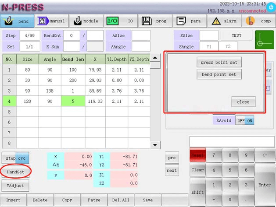Click the bend point set button

(x=219, y=74)
